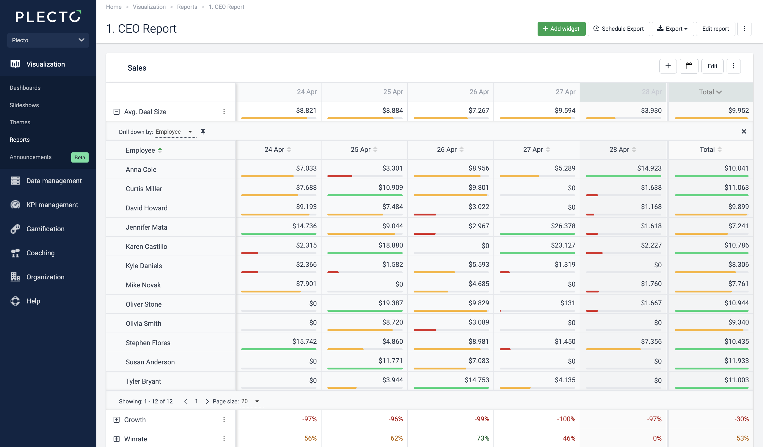Open the Export dropdown

pos(673,29)
